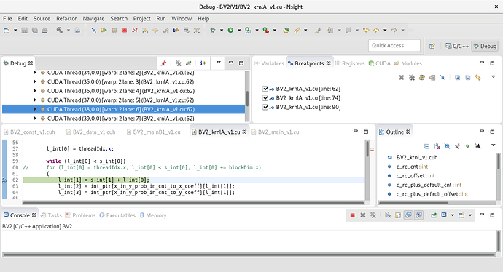The height and width of the screenshot is (272, 503).
Task: Click the Open Perspective icon
Action: (432, 46)
